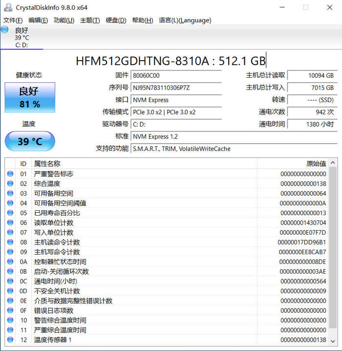342x351 pixels.
Task: Open the 硬盘(D) disk menu
Action: pyautogui.click(x=116, y=20)
